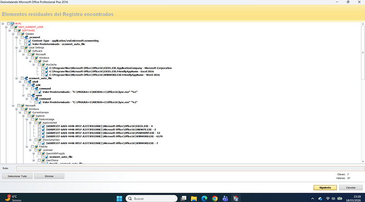Collapse the Explorer node
Screen dimensions: 365x202
pos(23,116)
